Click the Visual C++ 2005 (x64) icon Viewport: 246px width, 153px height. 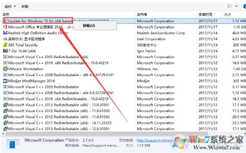(x=5, y=57)
